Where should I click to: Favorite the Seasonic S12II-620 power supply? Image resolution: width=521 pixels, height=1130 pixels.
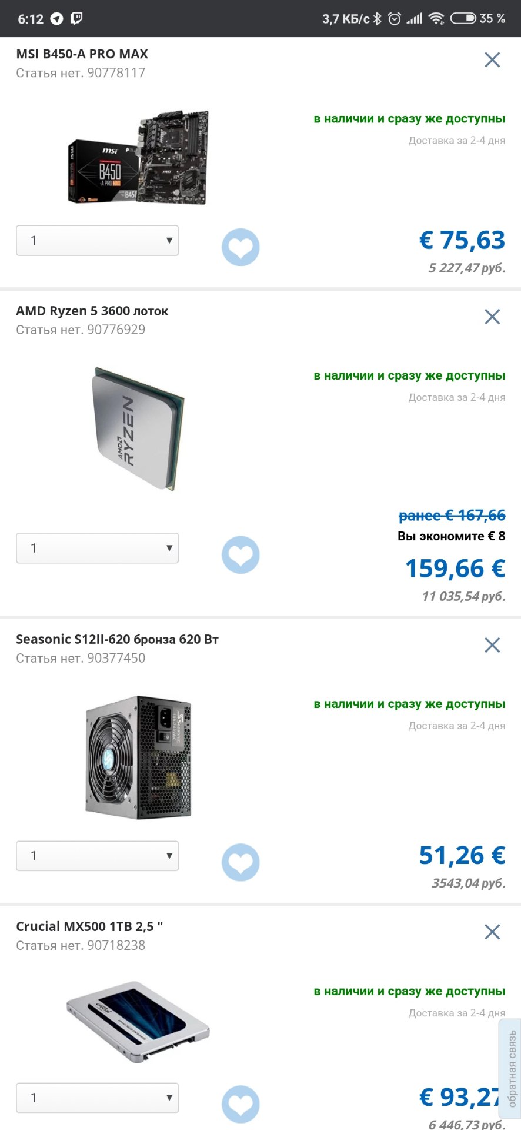click(x=241, y=863)
